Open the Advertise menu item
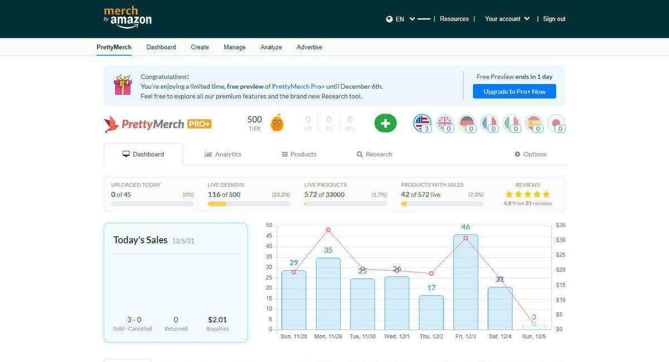This screenshot has width=669, height=362. (309, 47)
